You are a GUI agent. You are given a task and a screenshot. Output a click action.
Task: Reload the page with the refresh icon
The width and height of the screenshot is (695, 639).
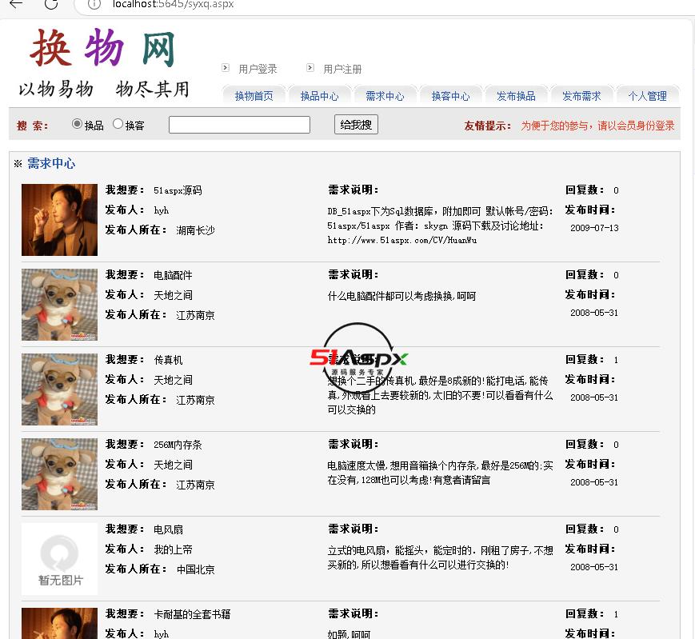(x=51, y=4)
